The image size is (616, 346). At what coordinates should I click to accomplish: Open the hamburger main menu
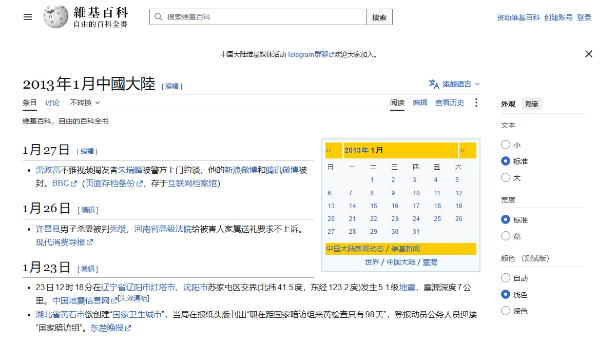pyautogui.click(x=28, y=17)
